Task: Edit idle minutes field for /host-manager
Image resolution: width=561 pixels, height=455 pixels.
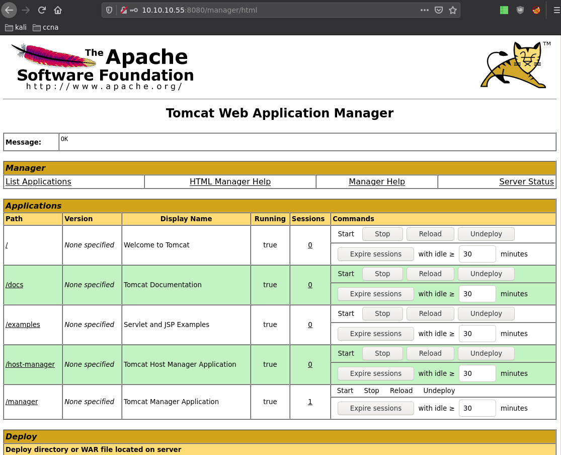Action: click(x=477, y=373)
